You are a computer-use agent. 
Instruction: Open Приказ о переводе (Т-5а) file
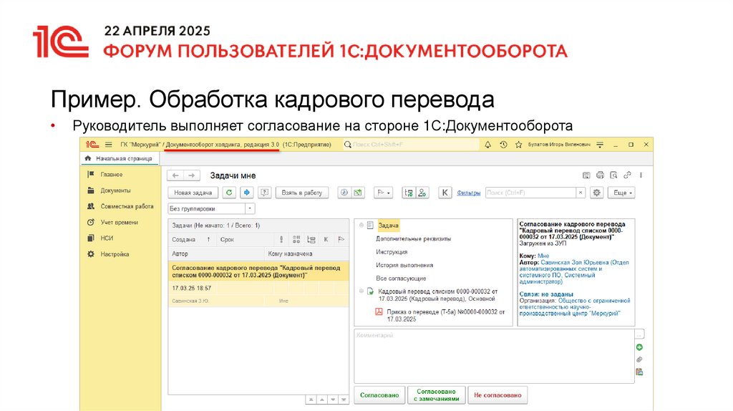445,315
